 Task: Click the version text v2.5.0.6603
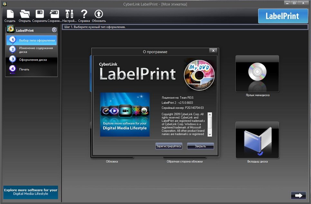[x=185, y=103]
